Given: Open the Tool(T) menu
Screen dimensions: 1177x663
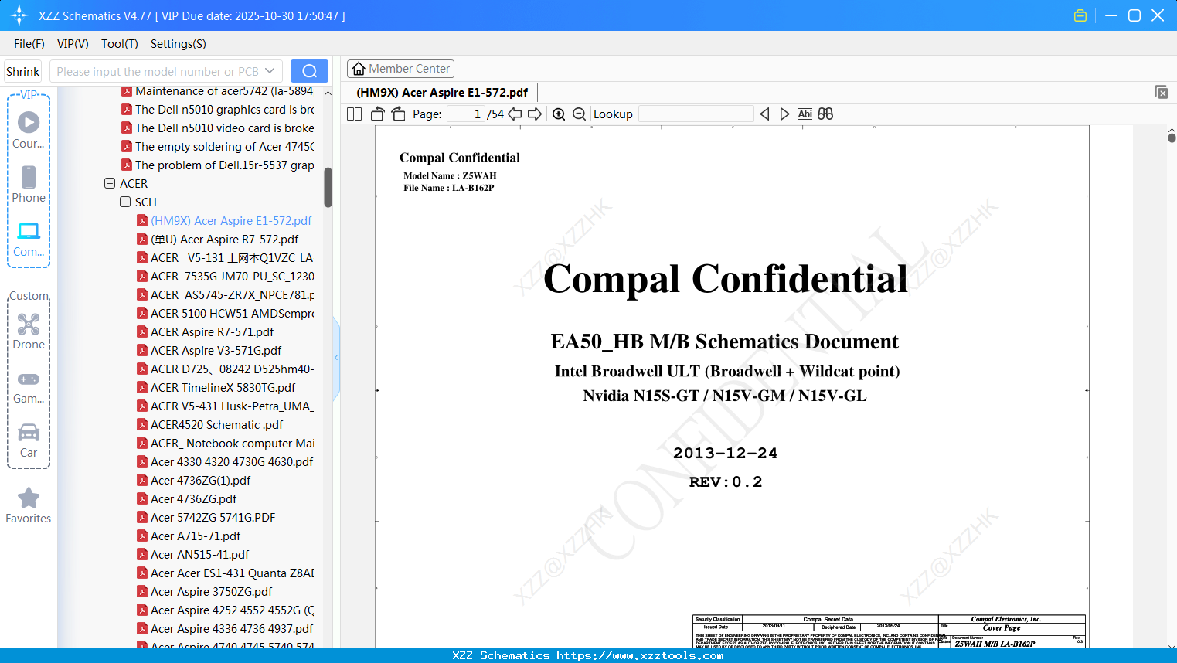Looking at the screenshot, I should point(120,44).
